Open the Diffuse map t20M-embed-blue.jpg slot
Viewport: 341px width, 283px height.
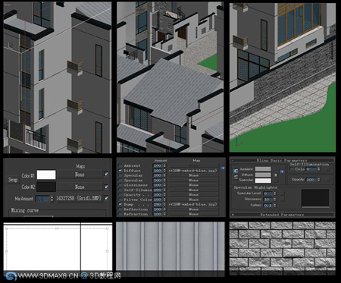pos(193,171)
